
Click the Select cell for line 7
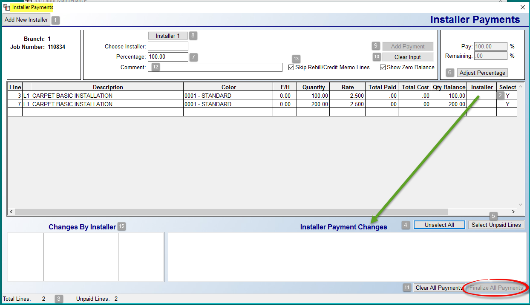507,104
